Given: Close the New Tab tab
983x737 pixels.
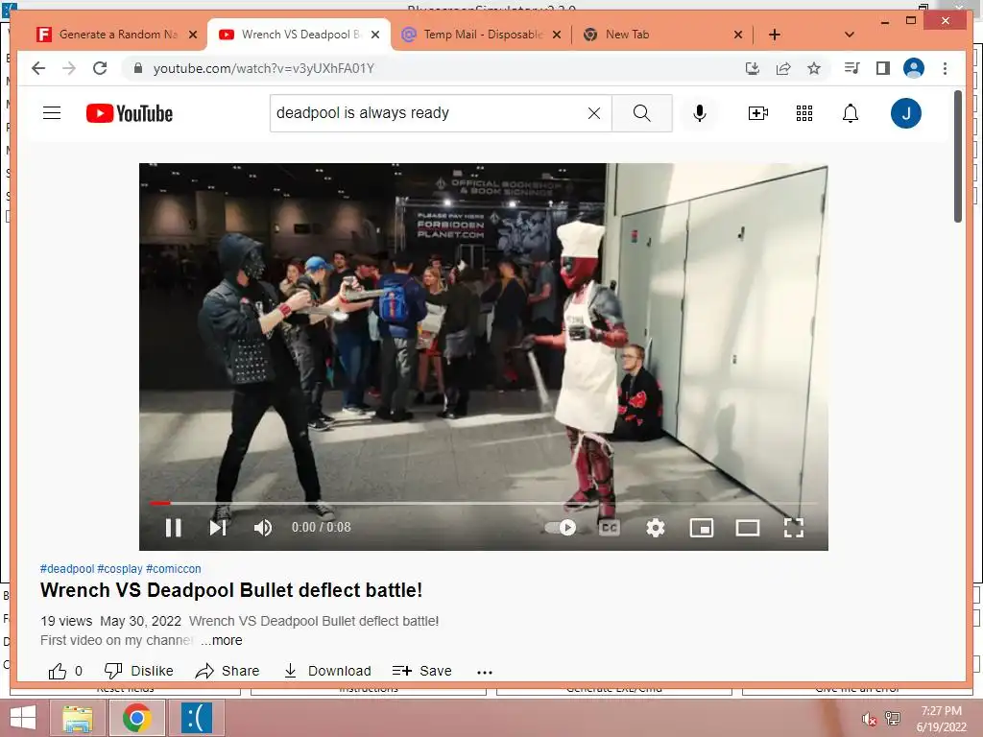Looking at the screenshot, I should [x=738, y=35].
